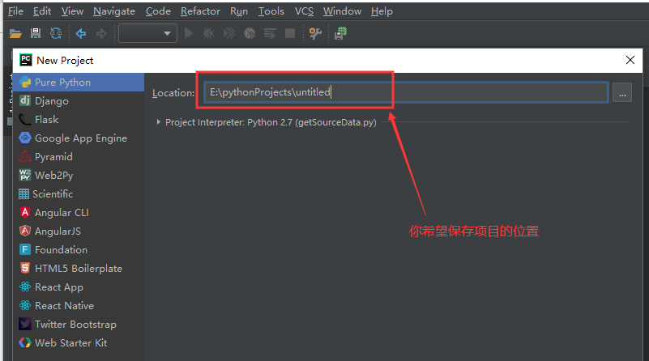Open the File menu
The height and width of the screenshot is (361, 649).
point(15,11)
